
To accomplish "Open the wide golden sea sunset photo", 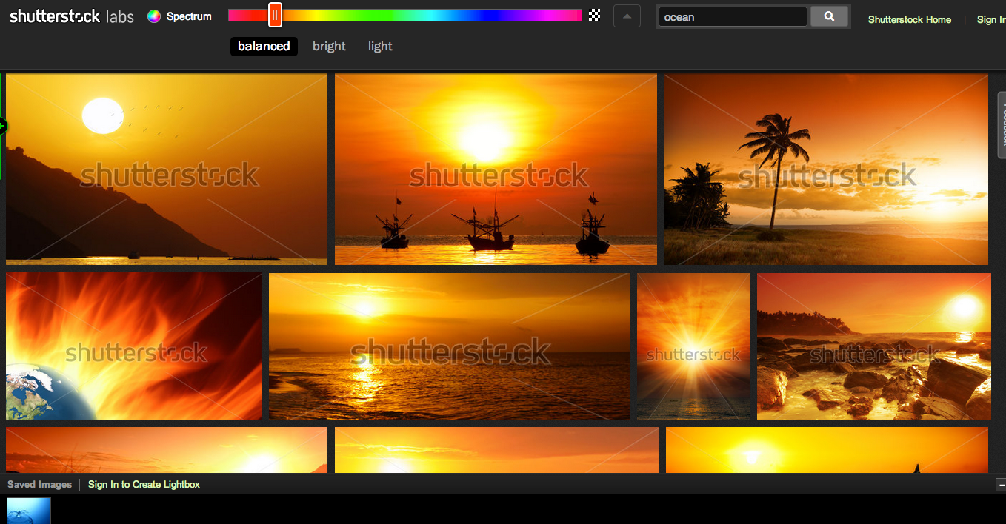I will point(449,346).
